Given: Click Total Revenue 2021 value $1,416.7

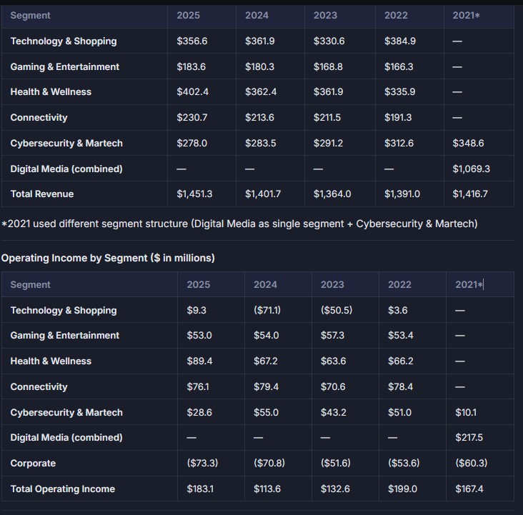Looking at the screenshot, I should tap(470, 194).
